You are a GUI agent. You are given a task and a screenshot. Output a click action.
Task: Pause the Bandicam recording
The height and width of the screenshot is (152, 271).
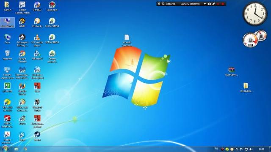coord(218,4)
